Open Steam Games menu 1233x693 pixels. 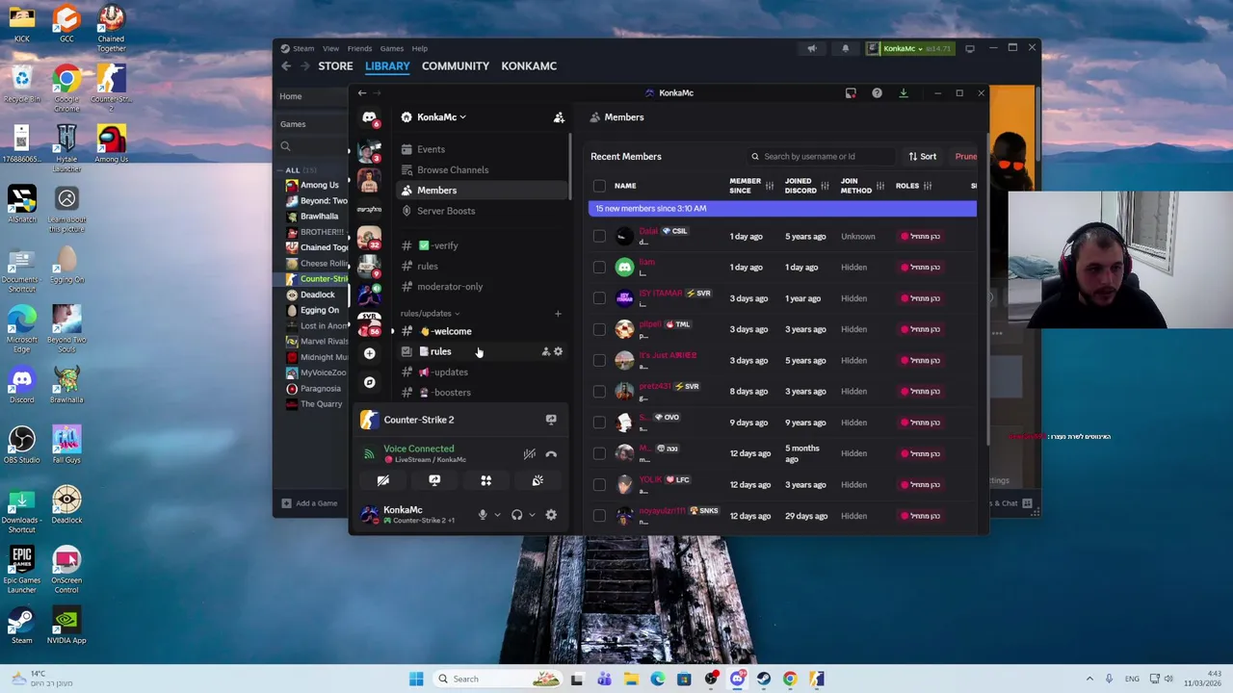[391, 48]
